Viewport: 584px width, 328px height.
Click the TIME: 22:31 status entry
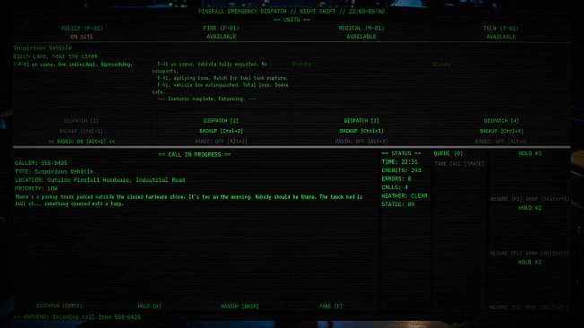click(x=399, y=162)
